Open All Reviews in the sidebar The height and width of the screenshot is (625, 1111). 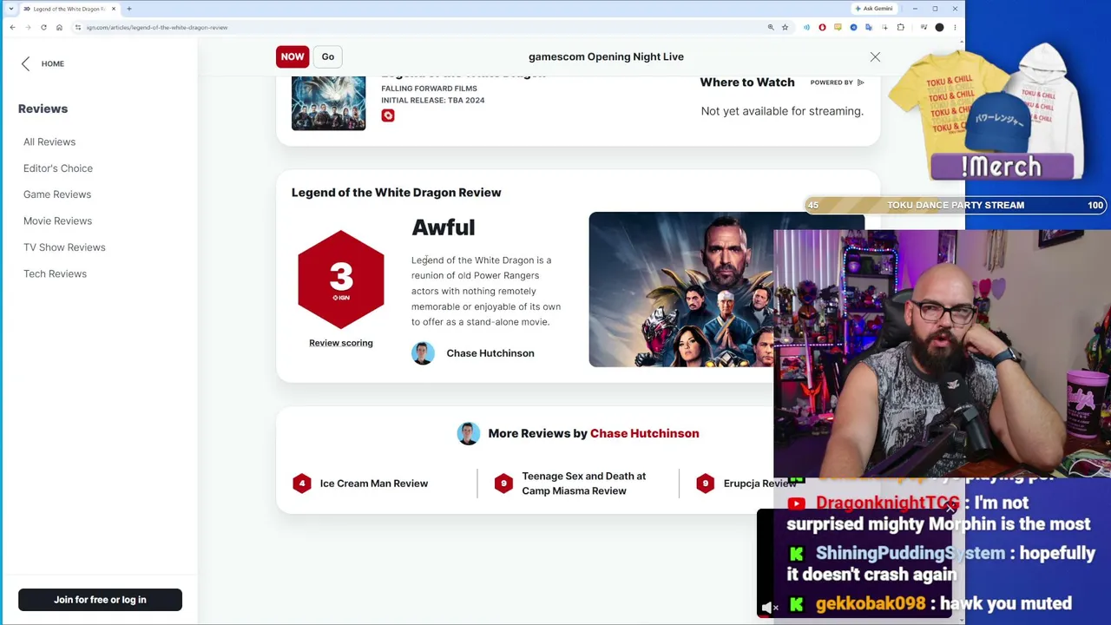(x=49, y=141)
